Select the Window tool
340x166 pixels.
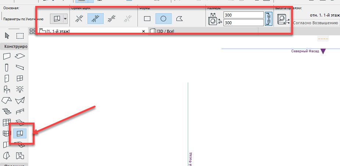pos(20,78)
